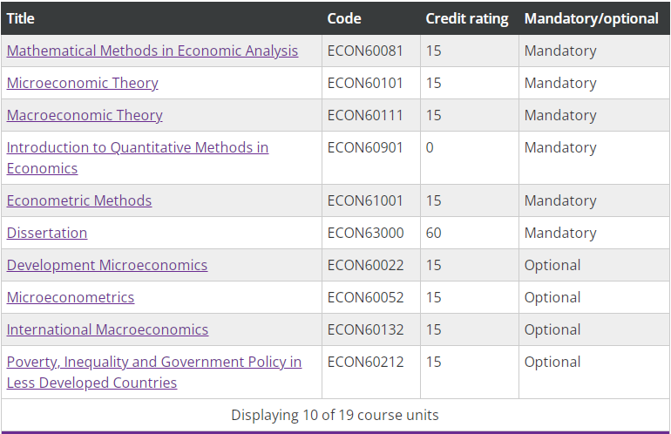Viewport: 671px width, 434px height.
Task: Open Introduction to Quantitative Methods in Economics
Action: point(138,147)
